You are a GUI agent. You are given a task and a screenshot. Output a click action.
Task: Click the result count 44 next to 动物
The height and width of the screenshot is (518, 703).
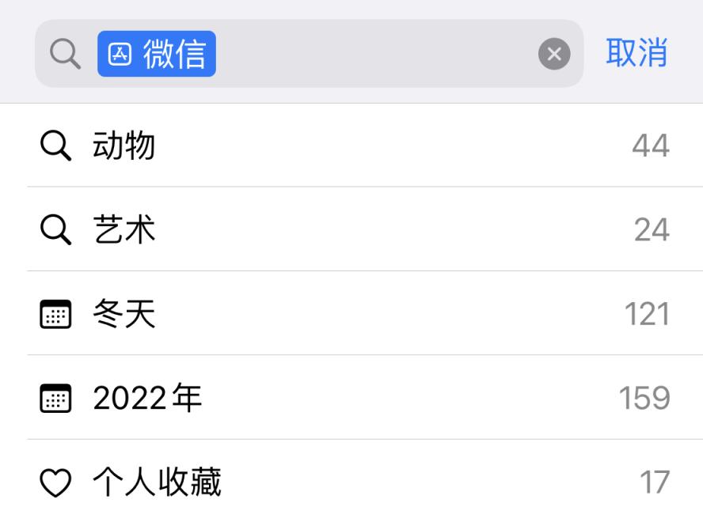(x=651, y=144)
